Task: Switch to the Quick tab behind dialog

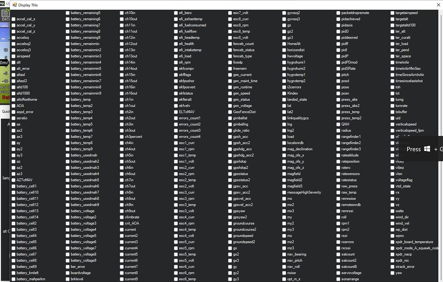Action: coord(5,111)
